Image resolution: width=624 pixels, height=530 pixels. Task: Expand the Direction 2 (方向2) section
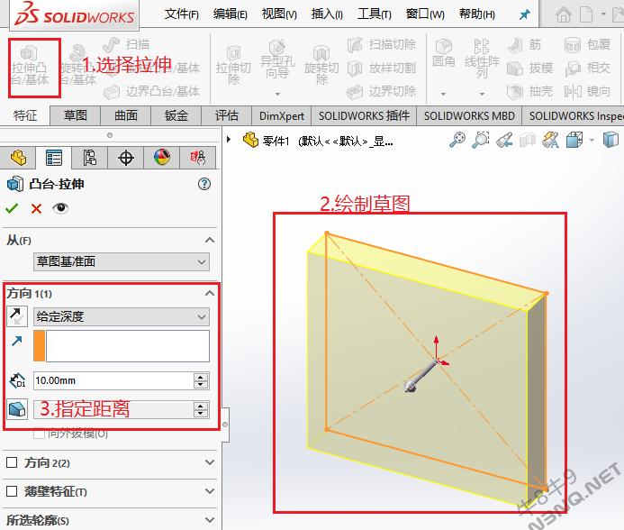pos(210,462)
